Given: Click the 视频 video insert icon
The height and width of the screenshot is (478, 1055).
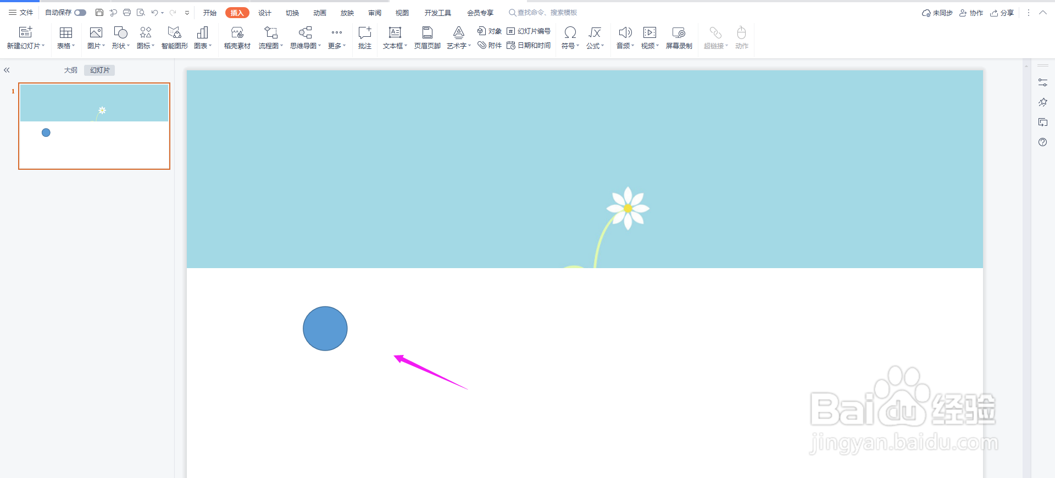Looking at the screenshot, I should click(650, 32).
